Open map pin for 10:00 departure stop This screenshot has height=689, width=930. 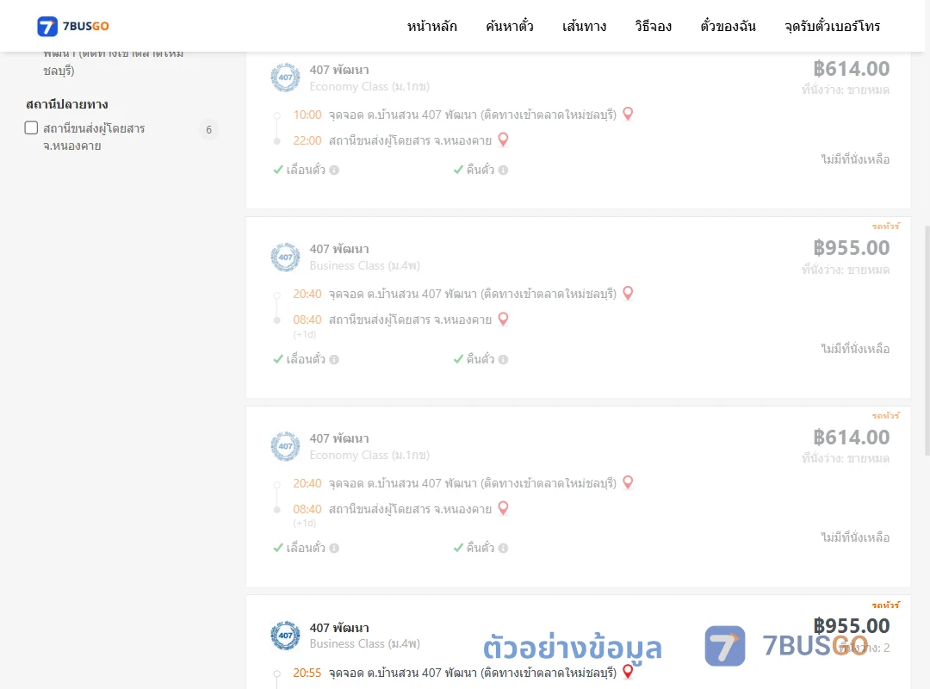[x=628, y=114]
